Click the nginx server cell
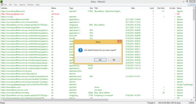This screenshot has width=196, height=104. 179,17
